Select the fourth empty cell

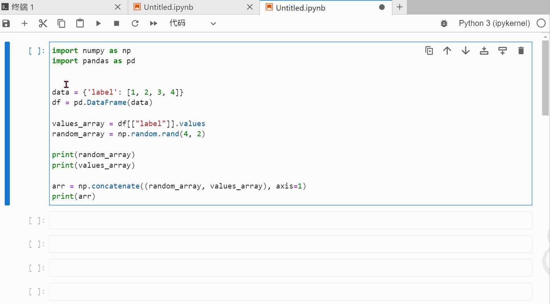291,291
